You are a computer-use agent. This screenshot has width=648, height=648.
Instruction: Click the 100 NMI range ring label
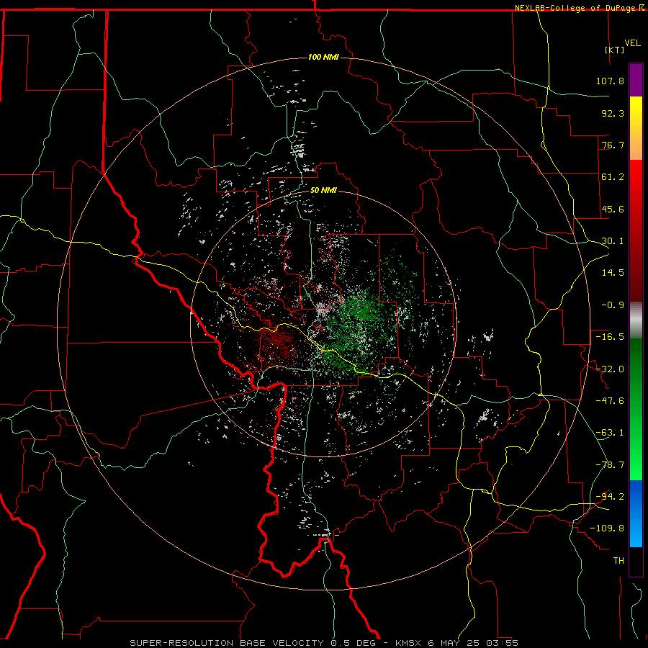pos(323,57)
